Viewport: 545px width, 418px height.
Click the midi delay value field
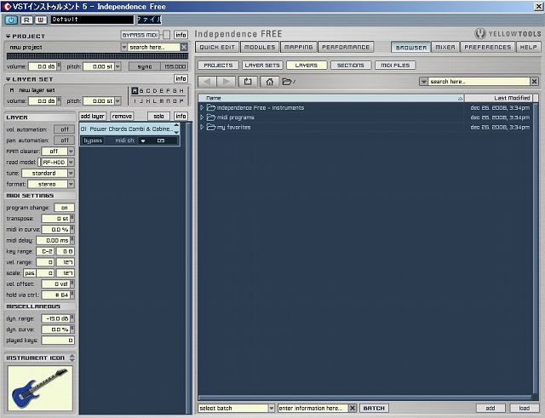click(53, 240)
